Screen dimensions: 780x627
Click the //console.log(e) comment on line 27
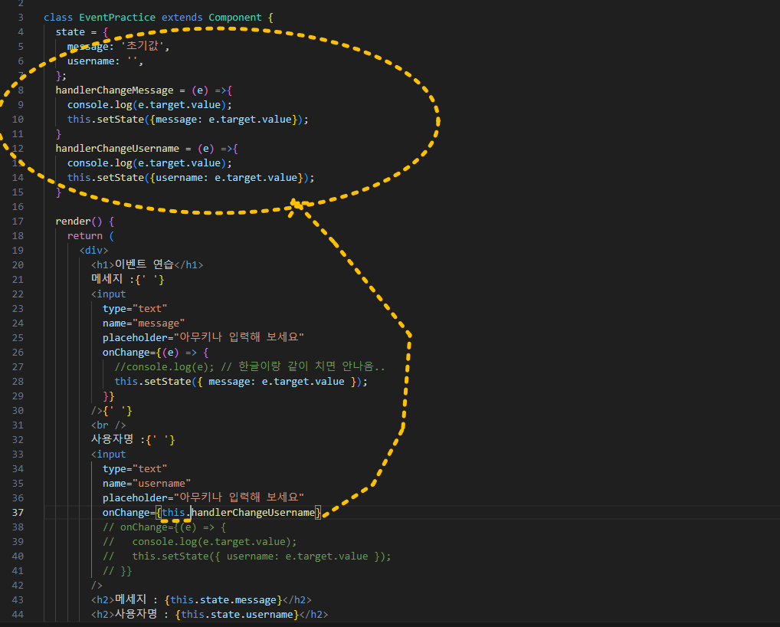click(x=250, y=366)
